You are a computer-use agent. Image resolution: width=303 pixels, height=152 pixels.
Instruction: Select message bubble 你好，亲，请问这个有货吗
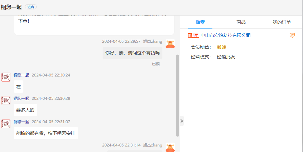pos(133,53)
